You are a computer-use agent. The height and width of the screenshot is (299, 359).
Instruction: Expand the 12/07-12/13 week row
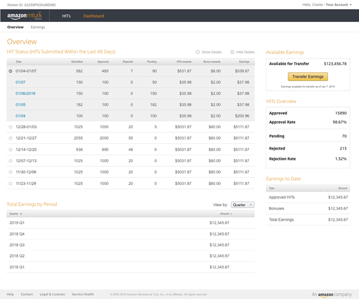tap(10, 161)
